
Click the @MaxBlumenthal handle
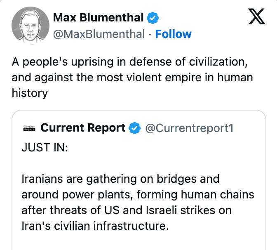(99, 34)
